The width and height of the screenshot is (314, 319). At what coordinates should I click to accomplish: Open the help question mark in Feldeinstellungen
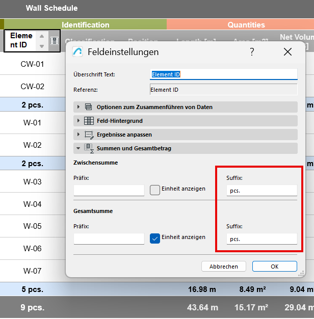click(252, 52)
